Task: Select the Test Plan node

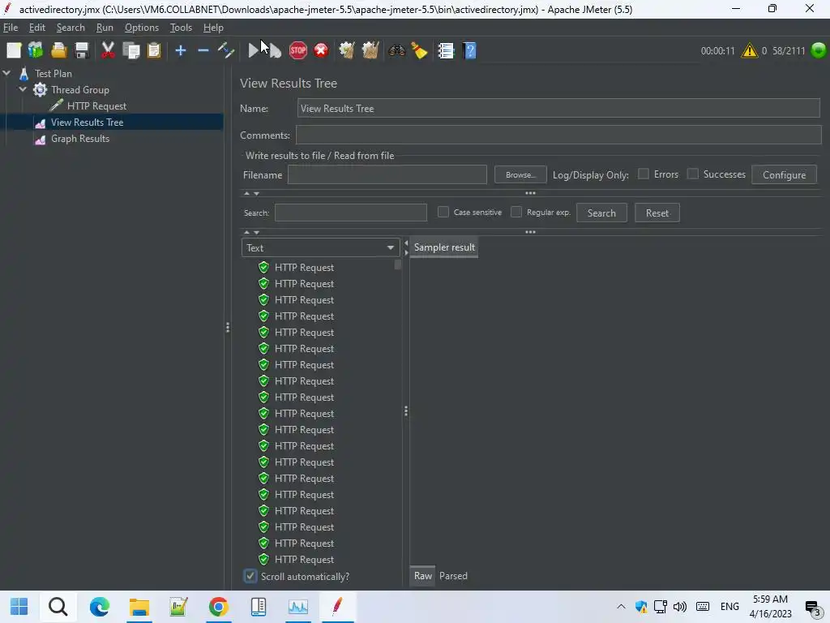Action: 53,74
